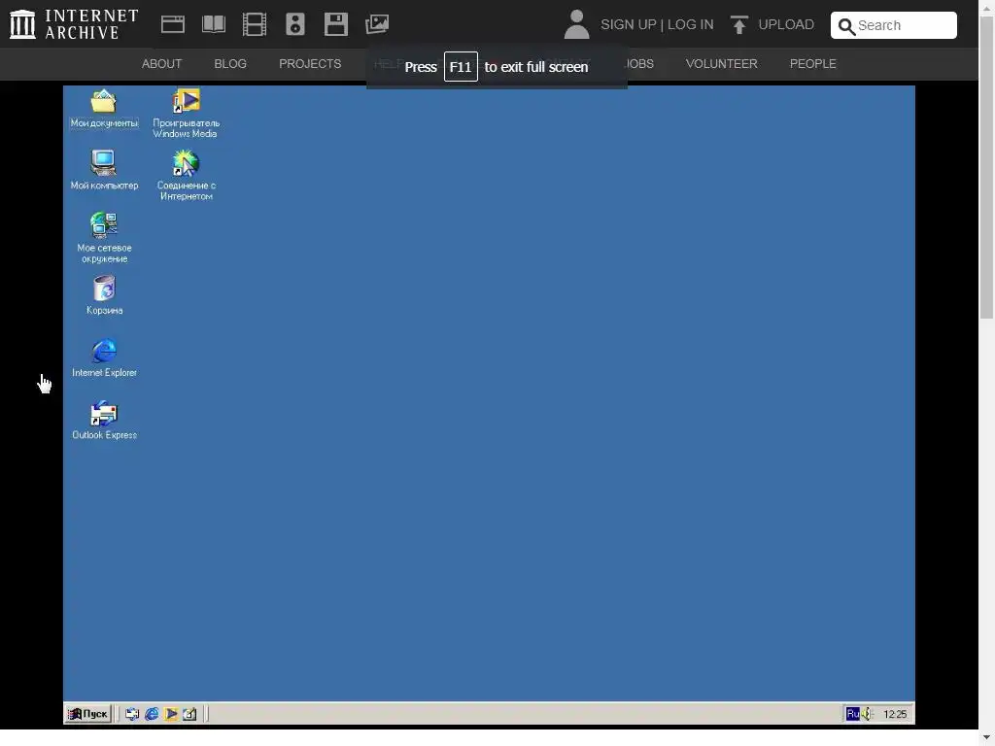This screenshot has height=746, width=995.
Task: Click the page vertical scrollbar thumb
Action: [987, 165]
